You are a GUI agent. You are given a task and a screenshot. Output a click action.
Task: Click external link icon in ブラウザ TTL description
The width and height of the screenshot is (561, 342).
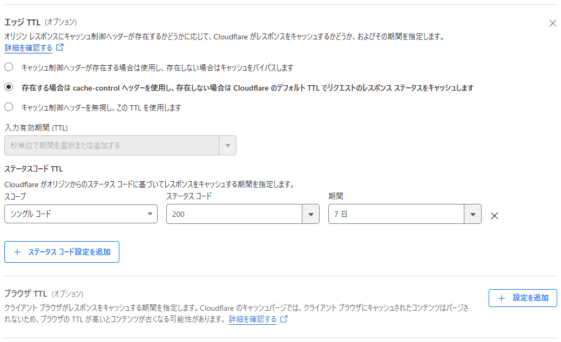pos(284,319)
